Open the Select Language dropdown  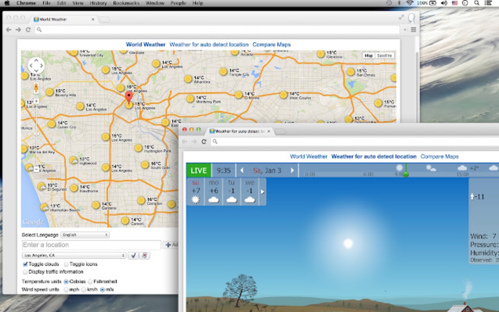click(85, 235)
